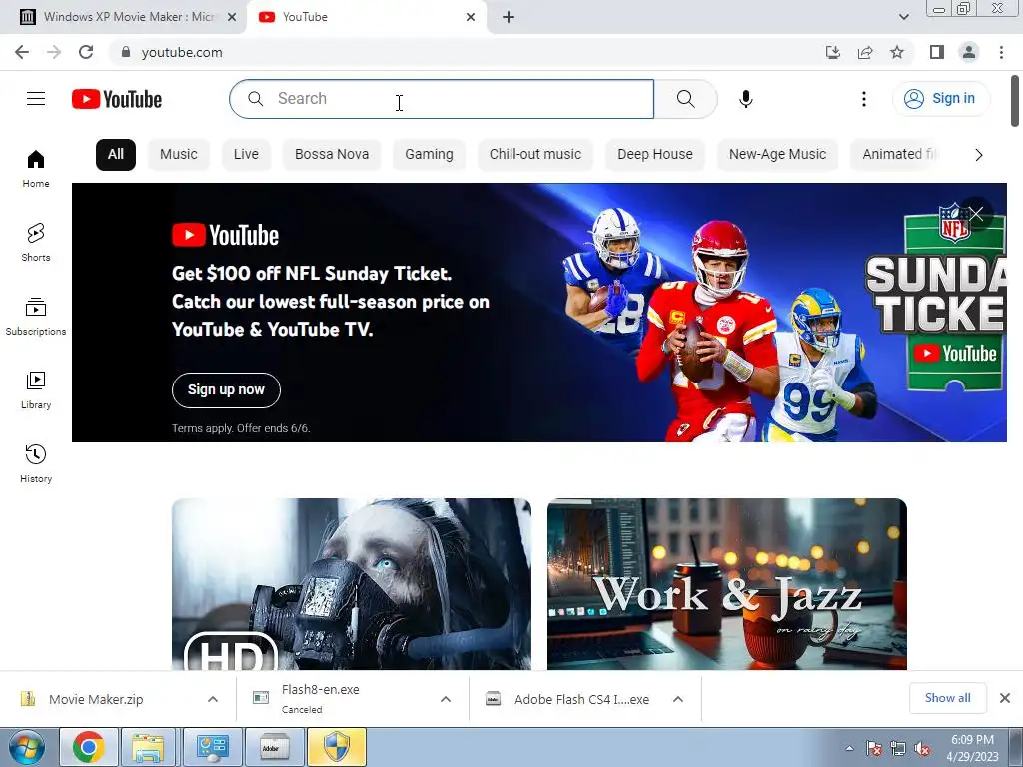Open the YouTube hamburger guide menu
The image size is (1023, 767).
pyautogui.click(x=36, y=99)
